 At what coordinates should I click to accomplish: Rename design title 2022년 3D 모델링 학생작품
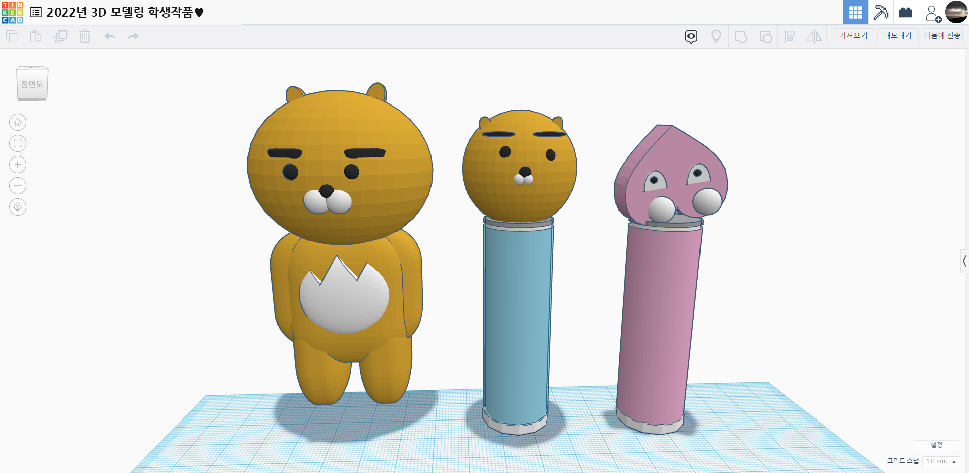click(x=125, y=12)
